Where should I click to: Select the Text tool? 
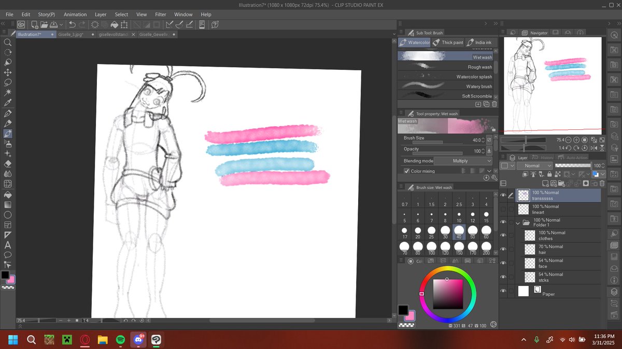click(x=8, y=245)
